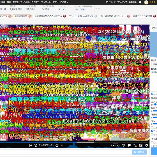Open the three-dots more menu

click(x=98, y=8)
